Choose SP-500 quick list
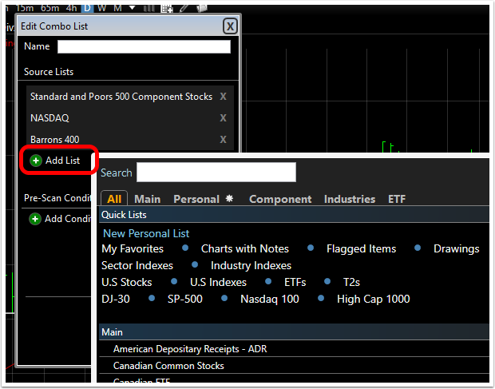 [x=185, y=299]
